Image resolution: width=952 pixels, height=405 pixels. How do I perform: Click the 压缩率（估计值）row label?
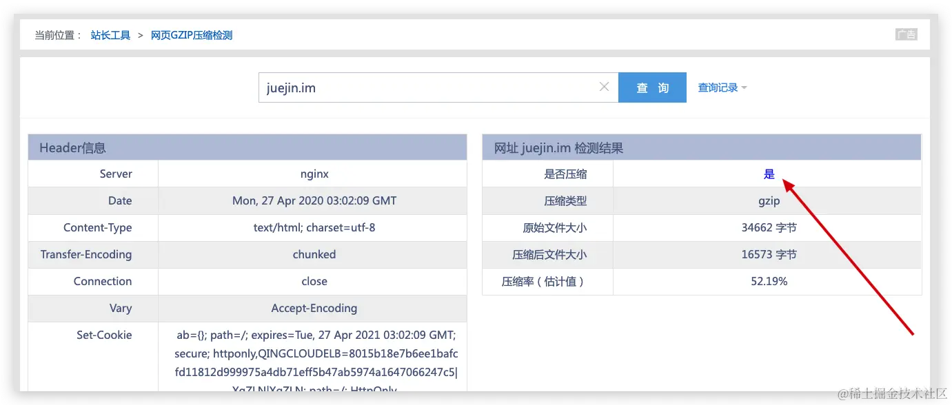[543, 282]
